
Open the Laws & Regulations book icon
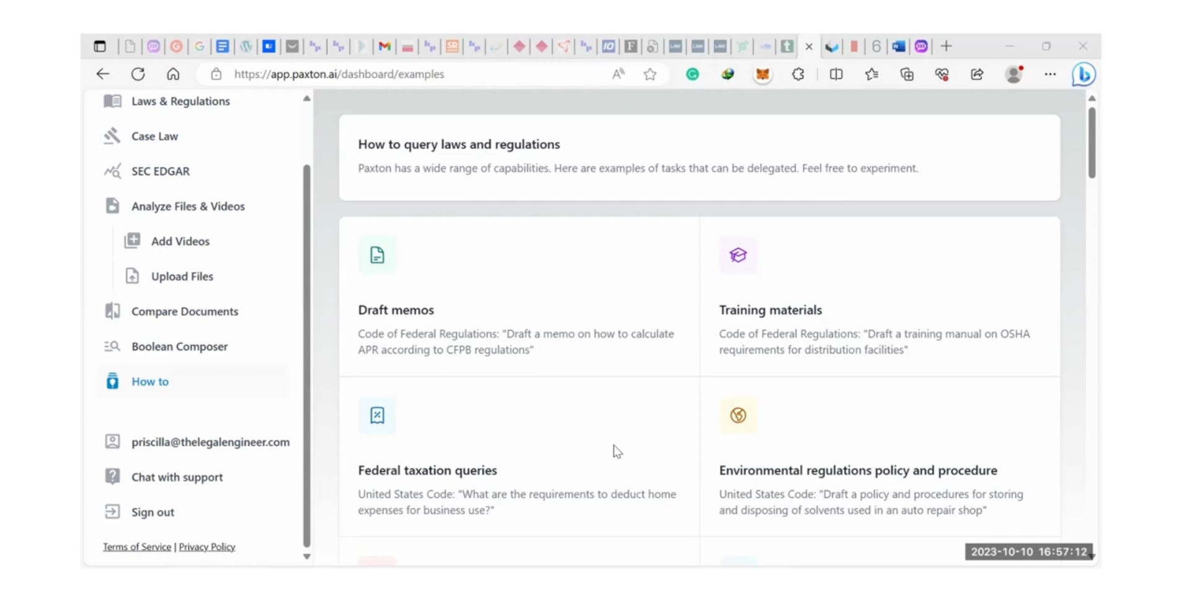pyautogui.click(x=112, y=101)
